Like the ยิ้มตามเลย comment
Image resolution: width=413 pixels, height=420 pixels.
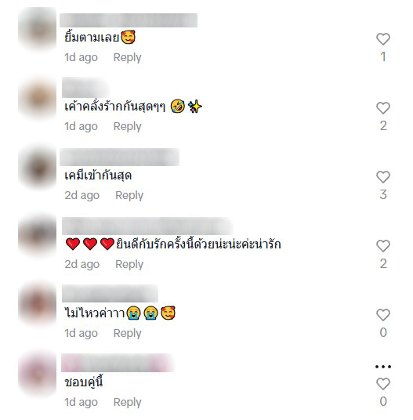click(383, 39)
